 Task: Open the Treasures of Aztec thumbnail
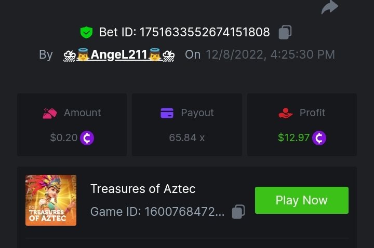pos(51,200)
